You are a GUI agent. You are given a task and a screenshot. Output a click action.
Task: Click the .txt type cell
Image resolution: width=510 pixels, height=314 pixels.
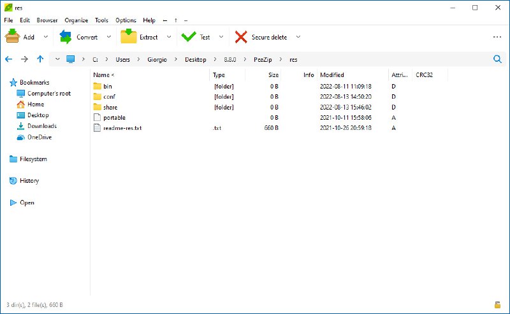(217, 128)
